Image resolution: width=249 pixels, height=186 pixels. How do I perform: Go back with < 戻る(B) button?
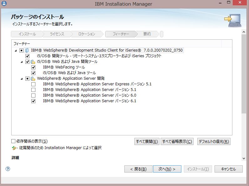pyautogui.click(x=138, y=169)
